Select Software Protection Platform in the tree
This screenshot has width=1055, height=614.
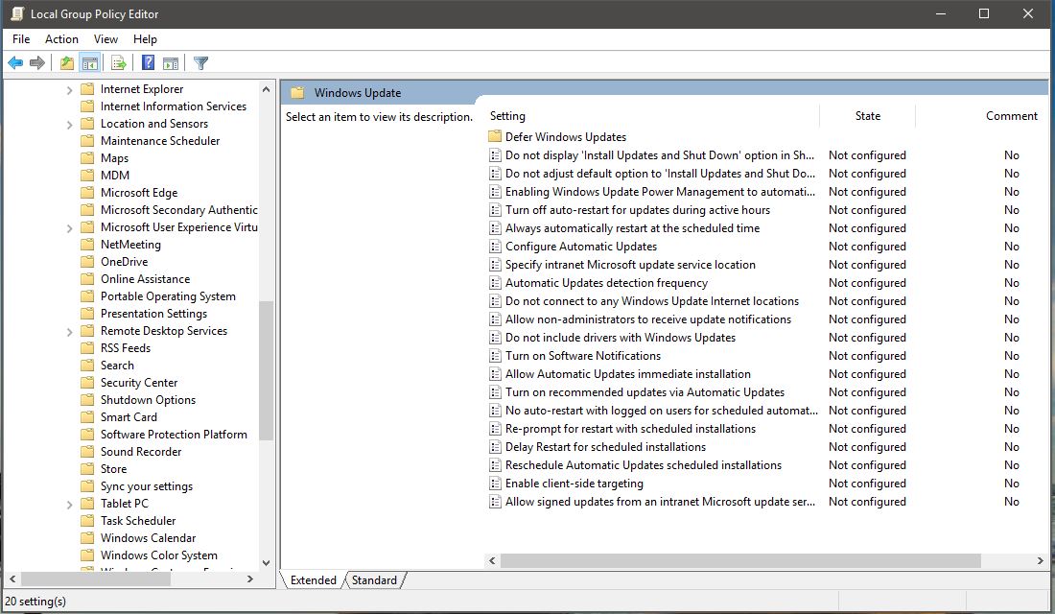174,435
